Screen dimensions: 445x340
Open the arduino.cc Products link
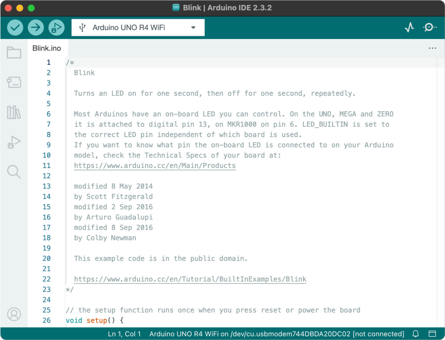coord(155,165)
